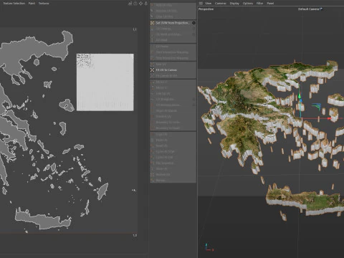344x258 pixels.
Task: Click the UV editor dock/anchor icon
Action: (146, 4)
